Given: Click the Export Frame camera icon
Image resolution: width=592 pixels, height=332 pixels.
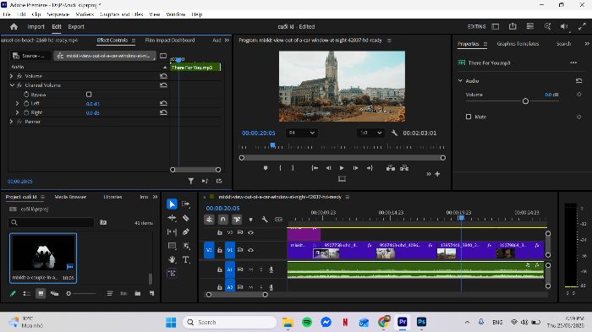Looking at the screenshot, I should 342,179.
